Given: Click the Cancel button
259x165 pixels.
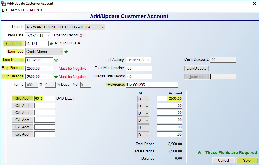Looking at the screenshot, I should 223,160.
